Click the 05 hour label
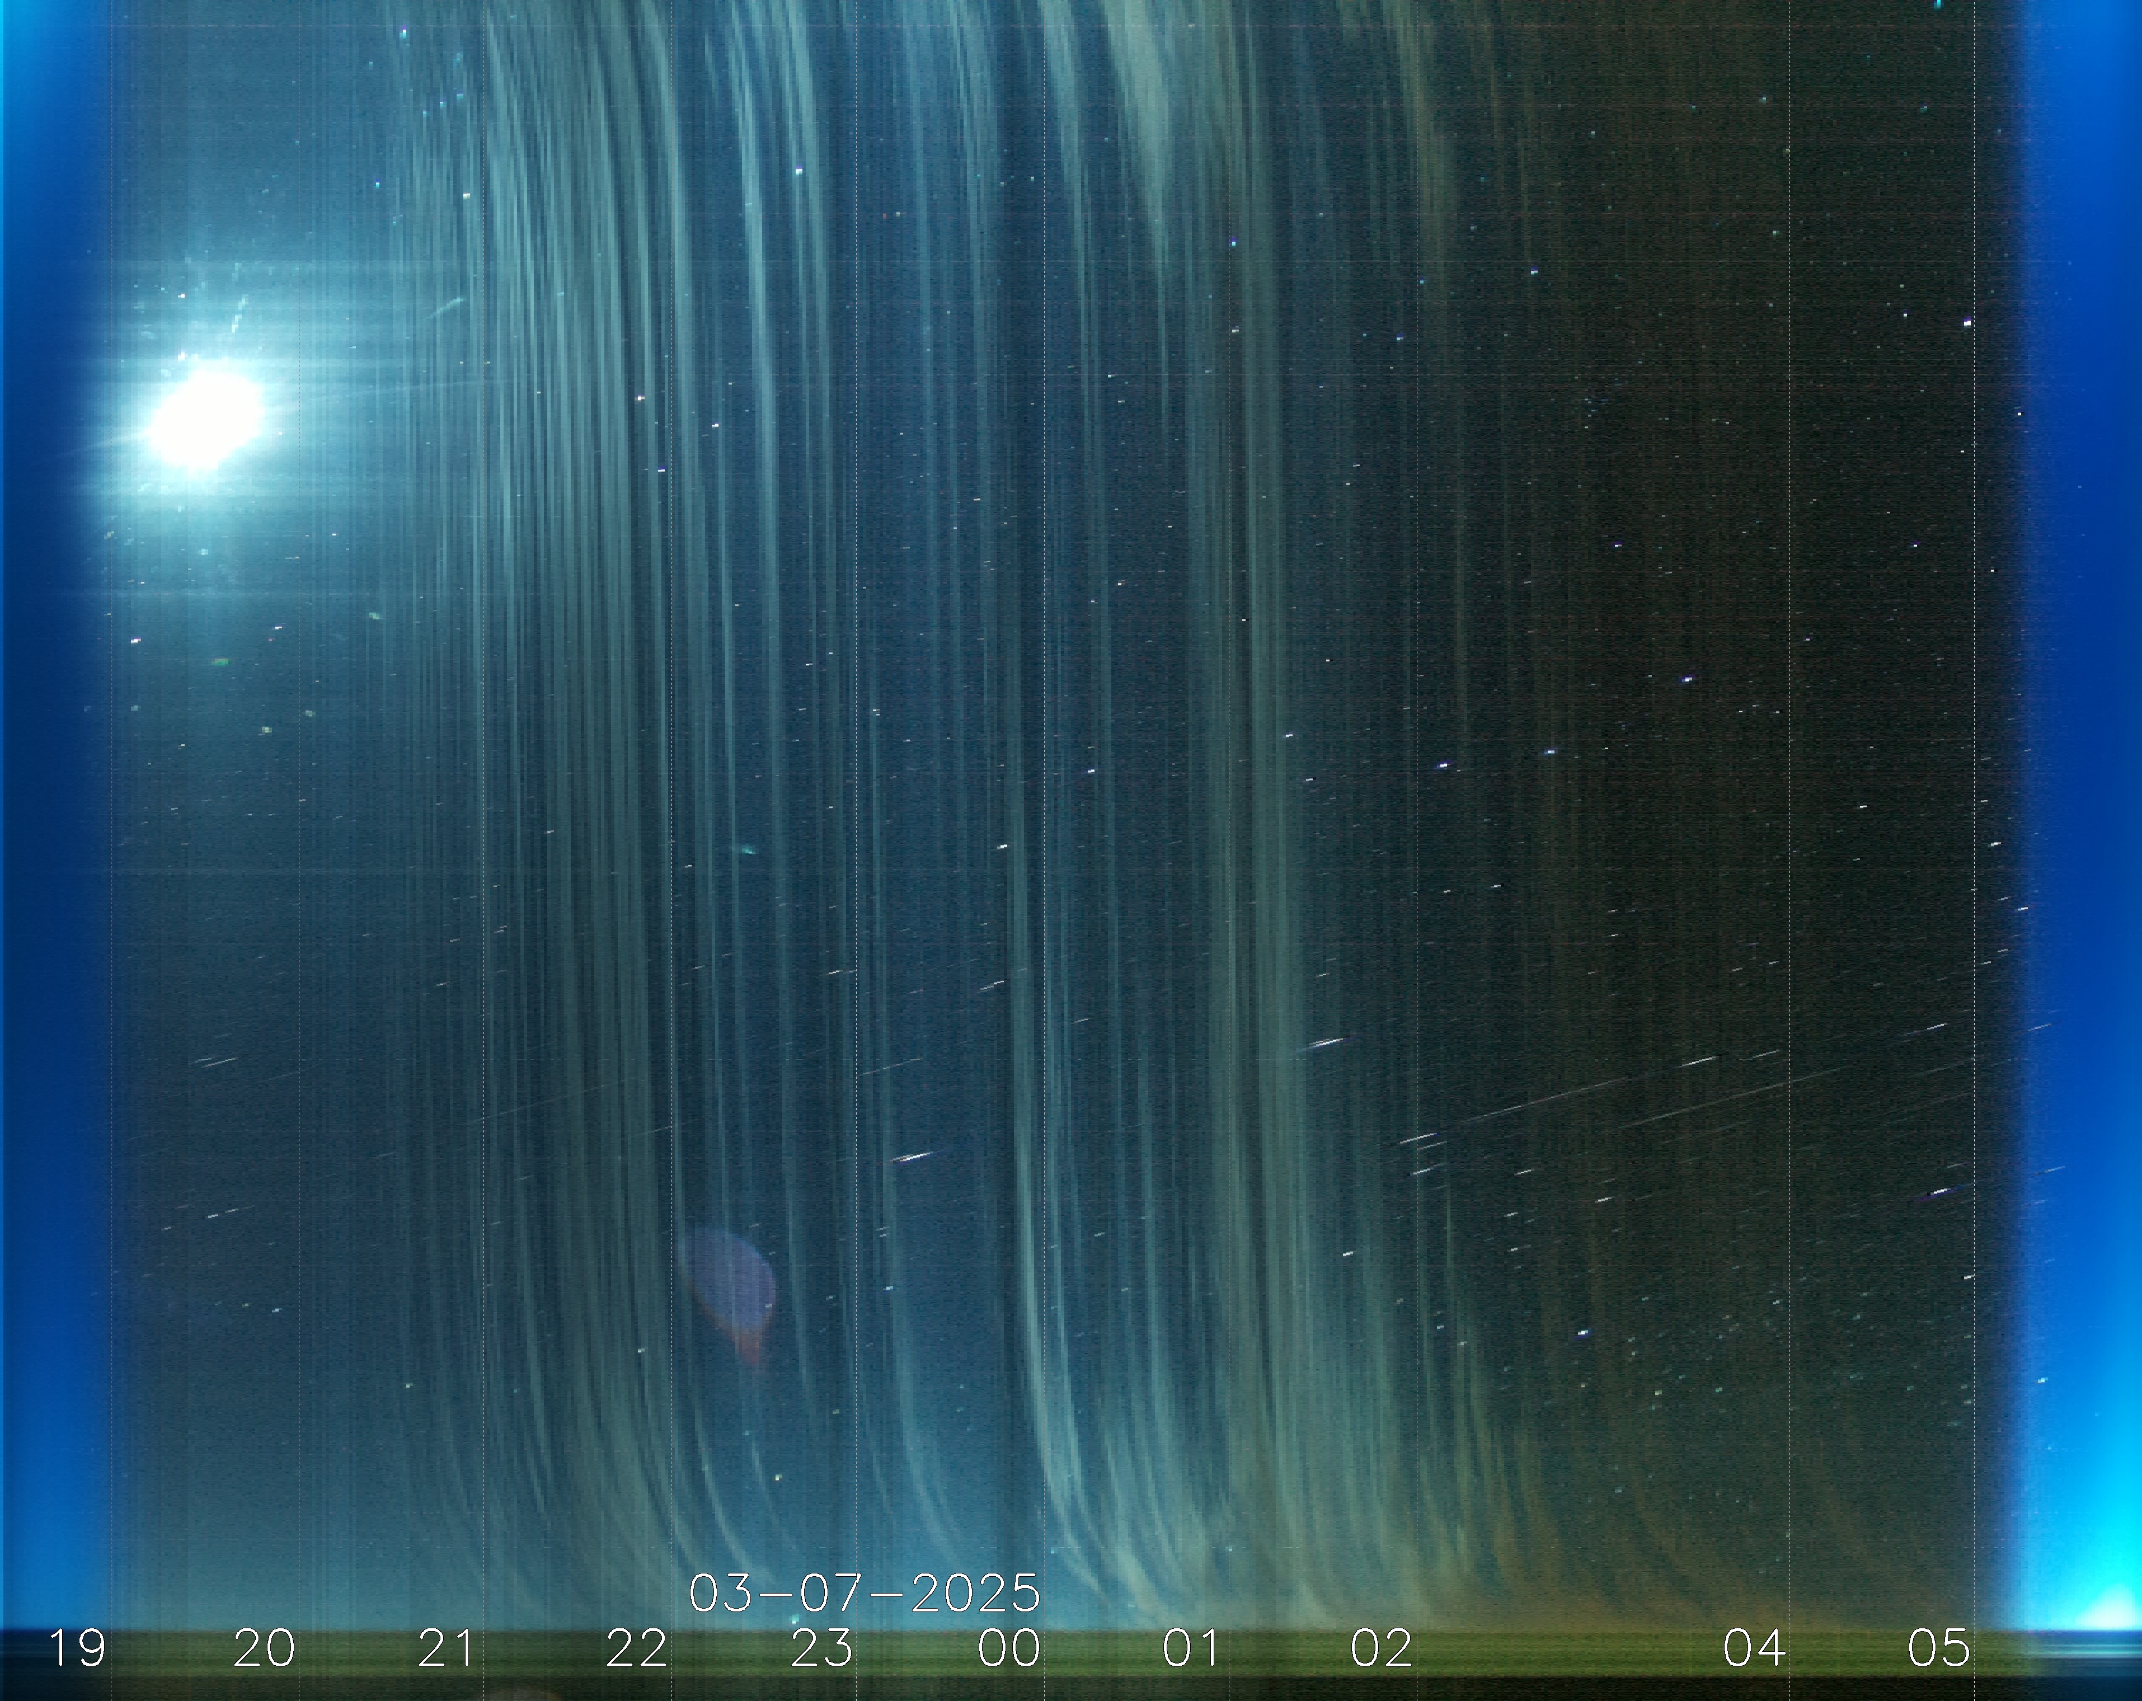Image resolution: width=2142 pixels, height=1701 pixels. pos(1938,1648)
